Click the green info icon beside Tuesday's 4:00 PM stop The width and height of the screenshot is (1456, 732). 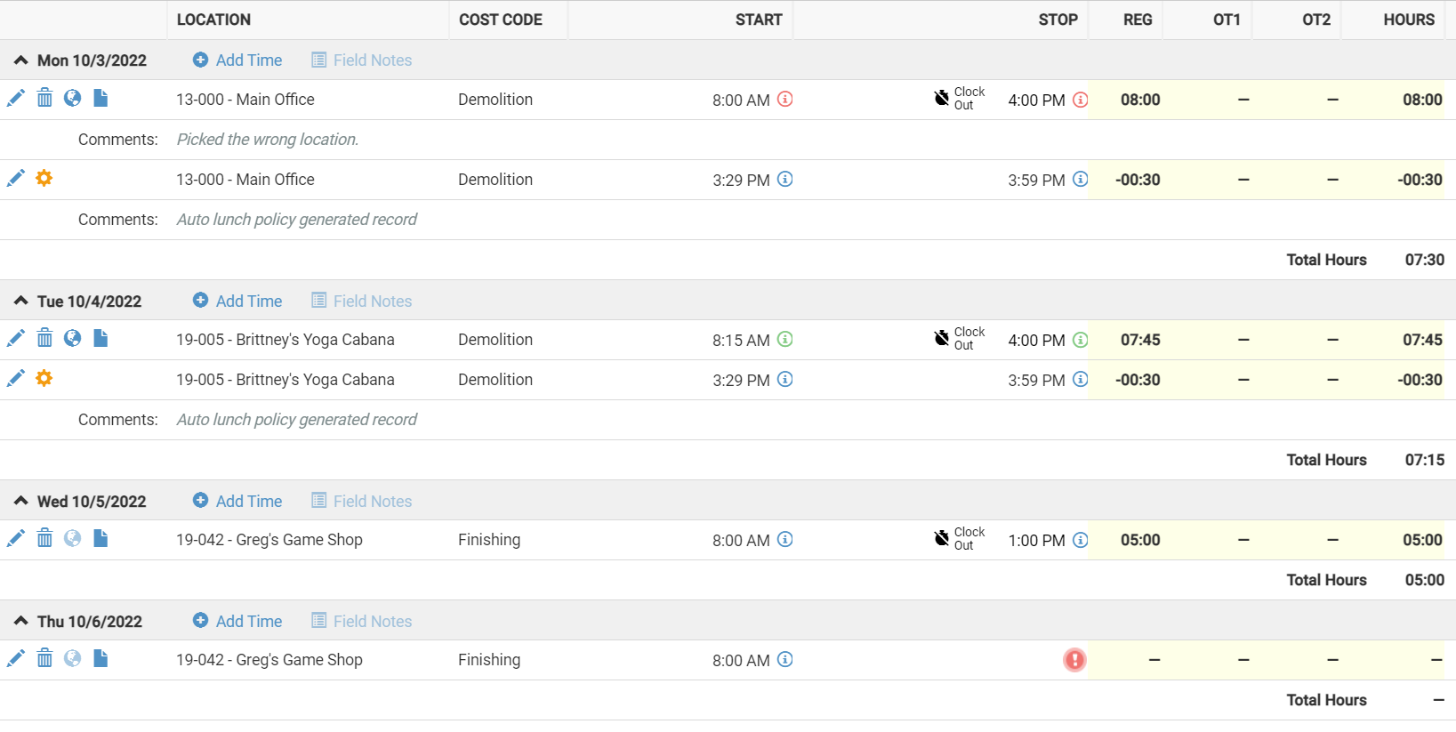tap(1081, 340)
